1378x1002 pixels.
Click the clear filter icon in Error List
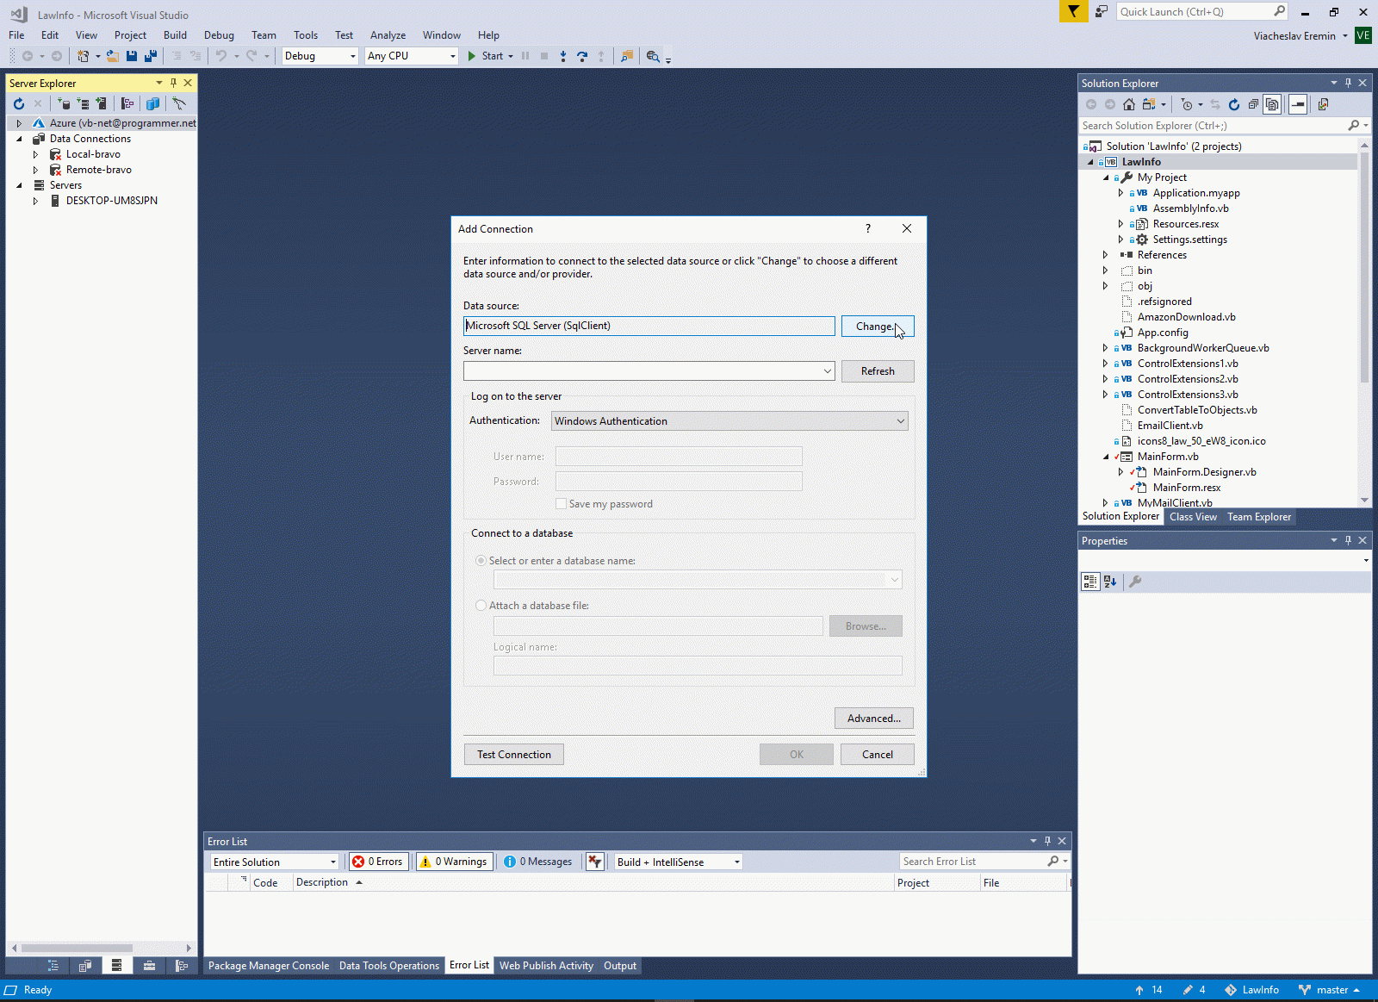tap(594, 862)
